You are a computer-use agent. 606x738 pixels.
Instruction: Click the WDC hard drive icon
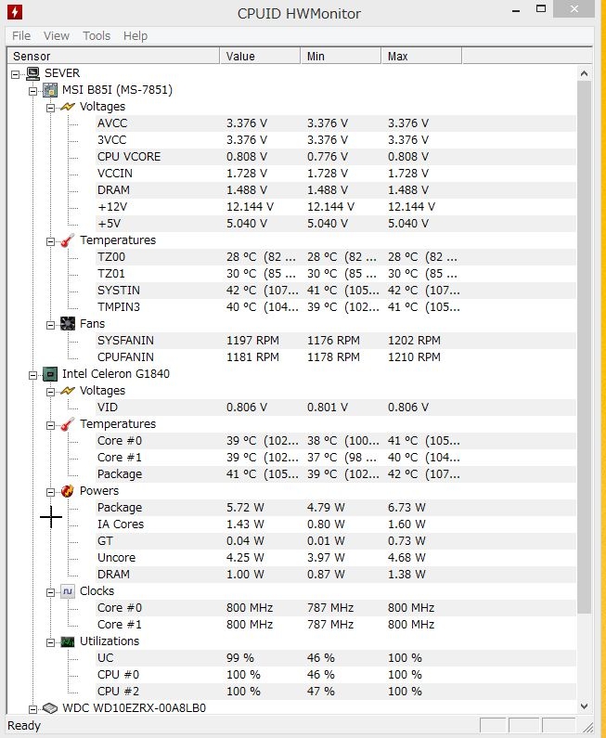click(x=50, y=708)
